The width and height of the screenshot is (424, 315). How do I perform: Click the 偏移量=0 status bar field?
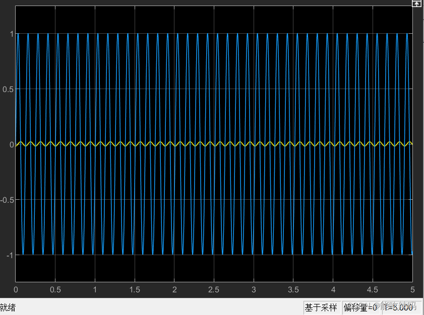tap(361, 307)
